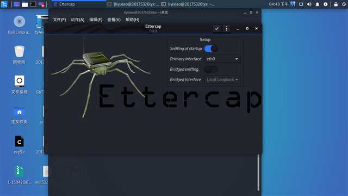This screenshot has height=196, width=348.
Task: Open the Ettercap three-dot options menu
Action: click(x=226, y=28)
